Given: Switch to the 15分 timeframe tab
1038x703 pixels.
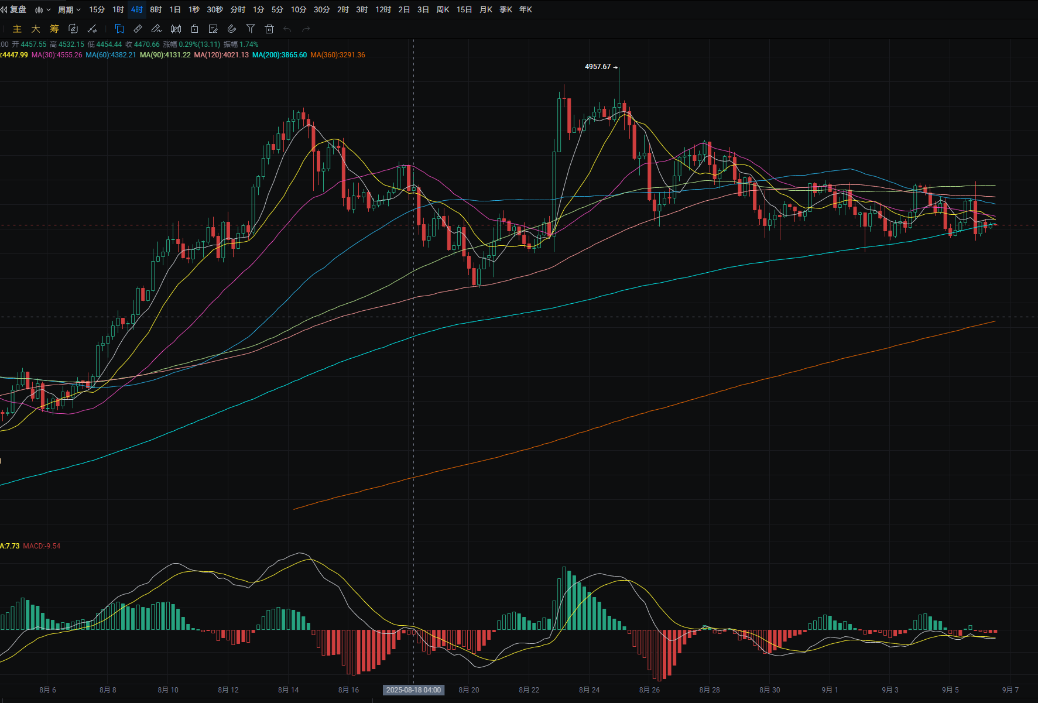Looking at the screenshot, I should 97,9.
